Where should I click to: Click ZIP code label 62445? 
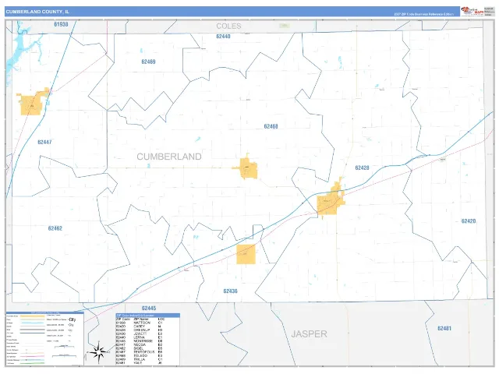tap(149, 309)
